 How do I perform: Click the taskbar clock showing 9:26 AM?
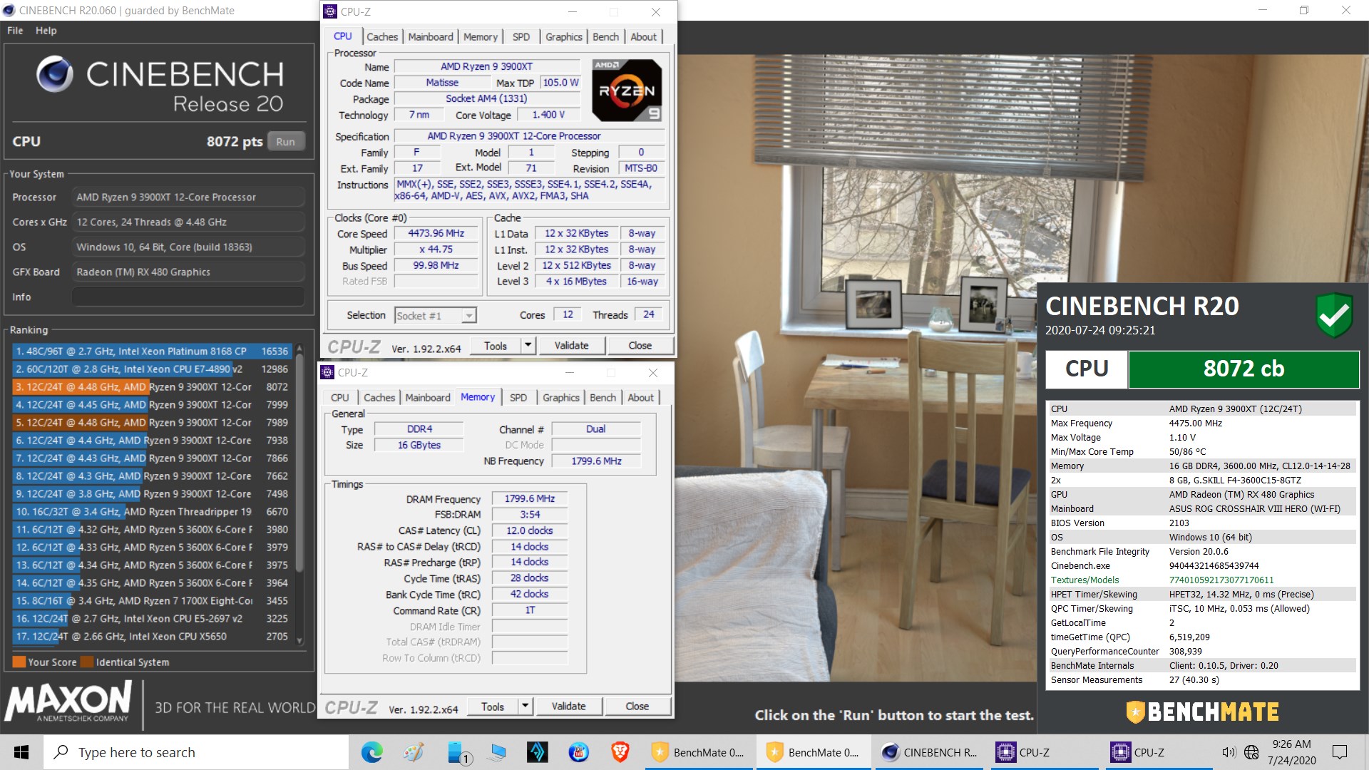point(1291,752)
